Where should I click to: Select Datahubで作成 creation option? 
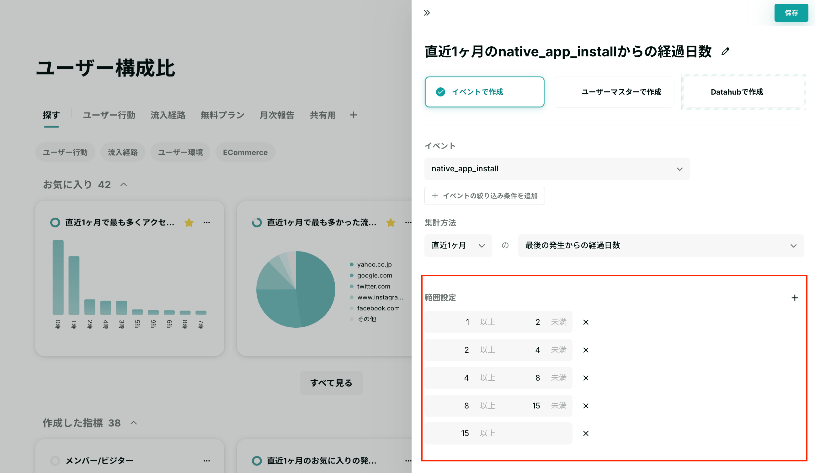pyautogui.click(x=743, y=92)
